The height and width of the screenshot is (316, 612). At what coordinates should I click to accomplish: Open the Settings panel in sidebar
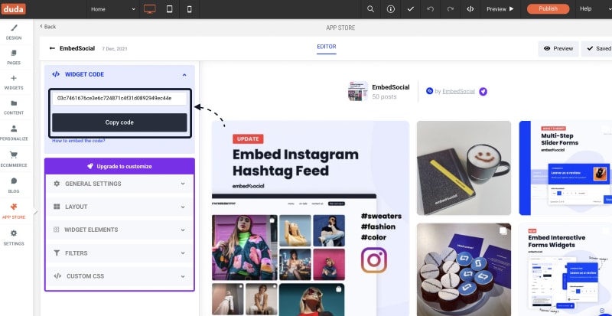click(14, 237)
